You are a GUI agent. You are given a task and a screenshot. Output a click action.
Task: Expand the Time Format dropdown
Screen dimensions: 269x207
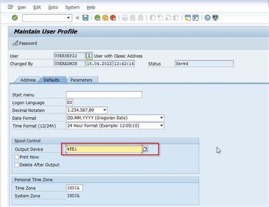pos(161,126)
